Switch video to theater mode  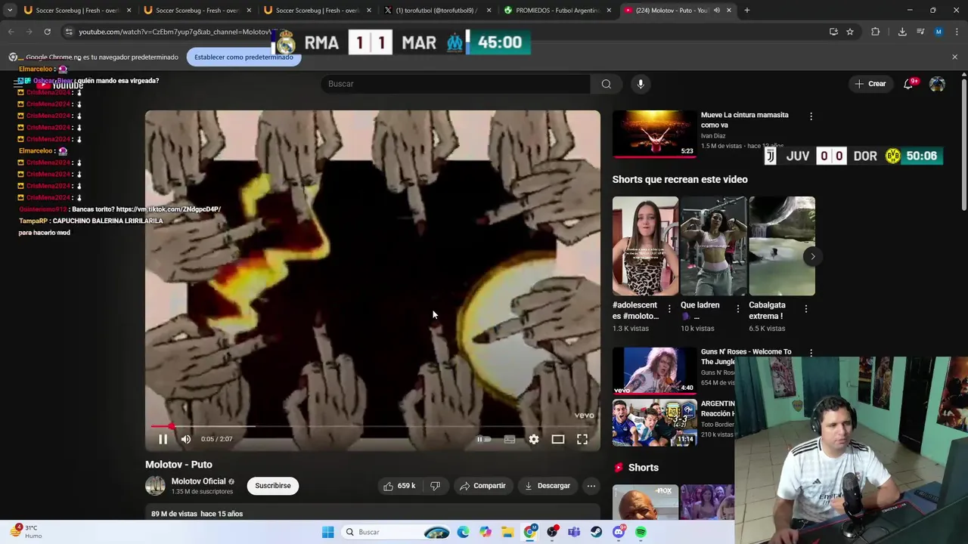(558, 439)
